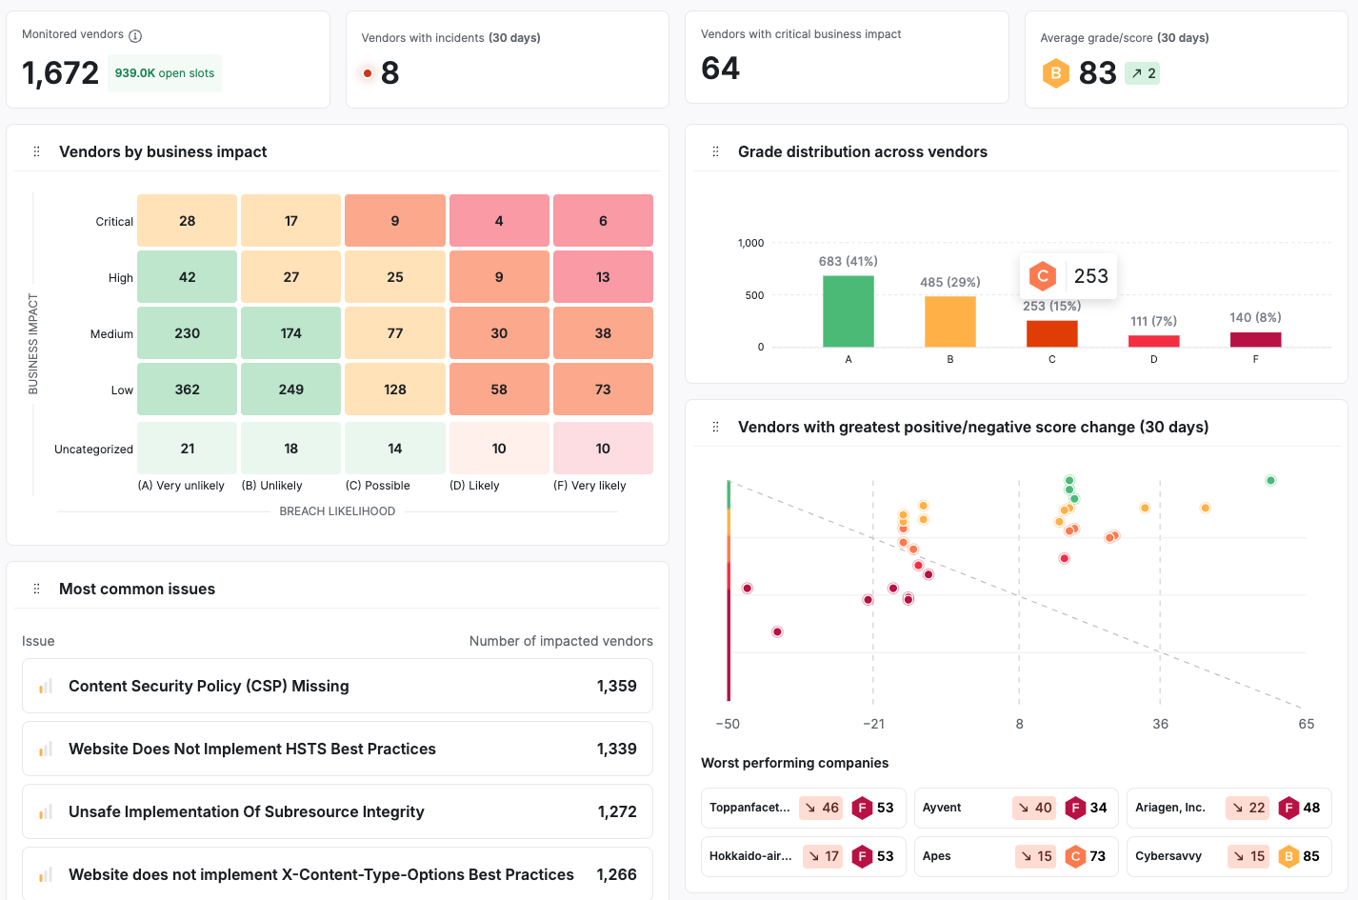Select Low / Very unlikely cell showing 362

click(187, 390)
